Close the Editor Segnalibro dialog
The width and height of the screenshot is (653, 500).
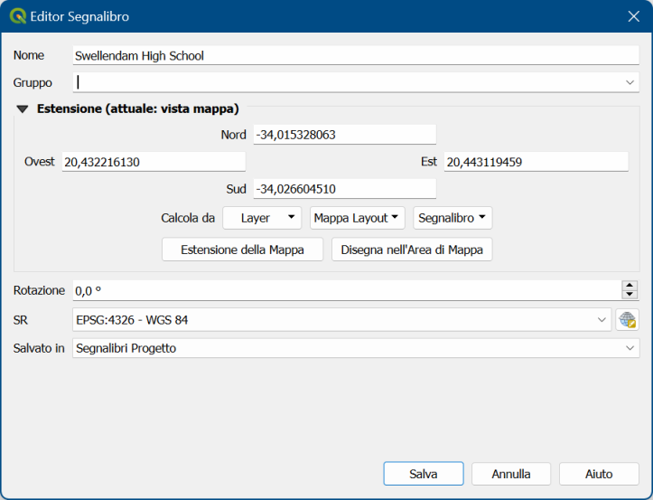coord(633,16)
